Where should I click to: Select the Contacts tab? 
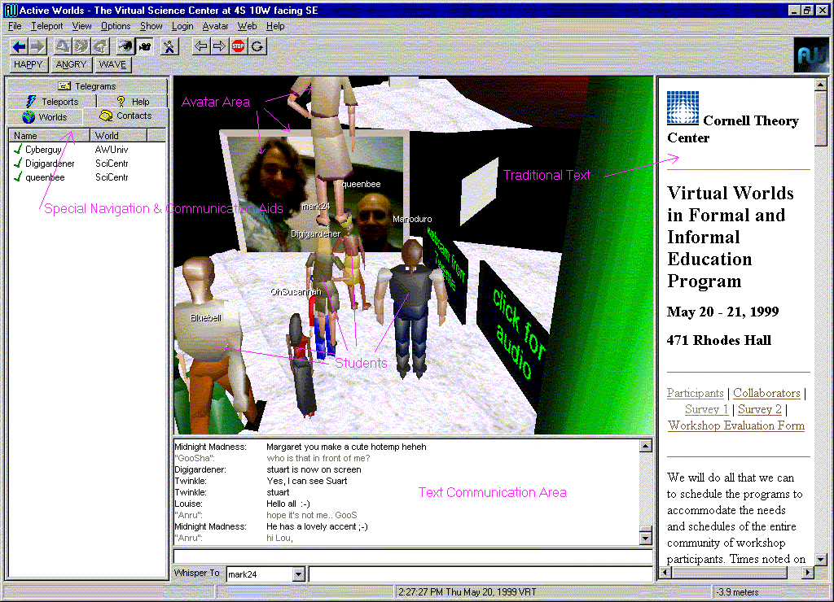click(125, 116)
